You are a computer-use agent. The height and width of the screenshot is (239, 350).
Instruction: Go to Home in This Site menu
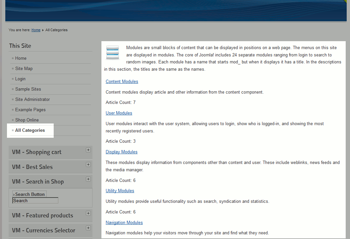click(x=21, y=58)
